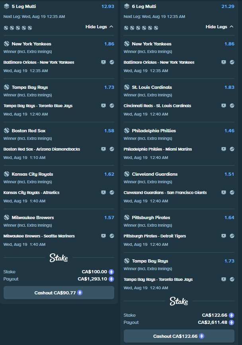Open stats icon for Milwaukee Brewers - Seattle Mariners

click(112, 236)
